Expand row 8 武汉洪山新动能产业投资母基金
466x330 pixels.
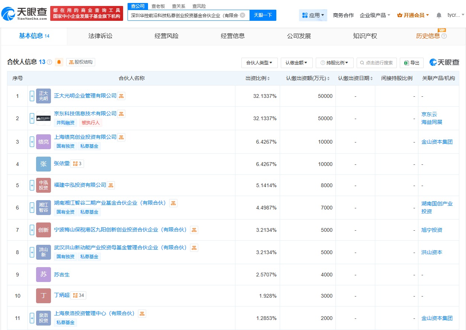(x=32, y=252)
